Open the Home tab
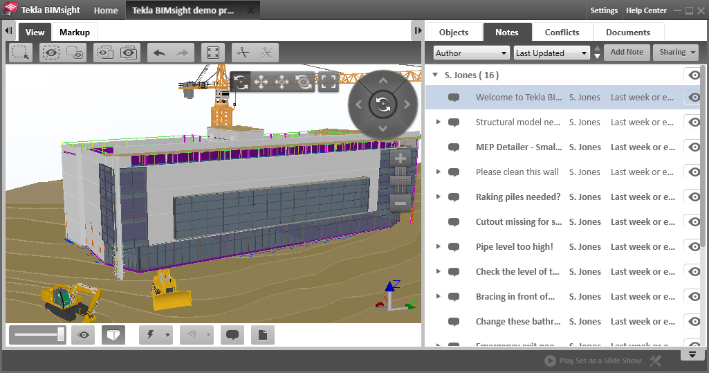This screenshot has width=709, height=373. [106, 10]
